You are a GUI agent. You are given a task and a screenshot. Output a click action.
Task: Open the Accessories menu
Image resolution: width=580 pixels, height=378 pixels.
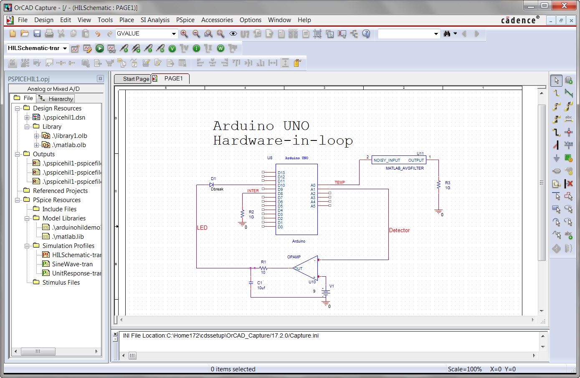pyautogui.click(x=217, y=20)
